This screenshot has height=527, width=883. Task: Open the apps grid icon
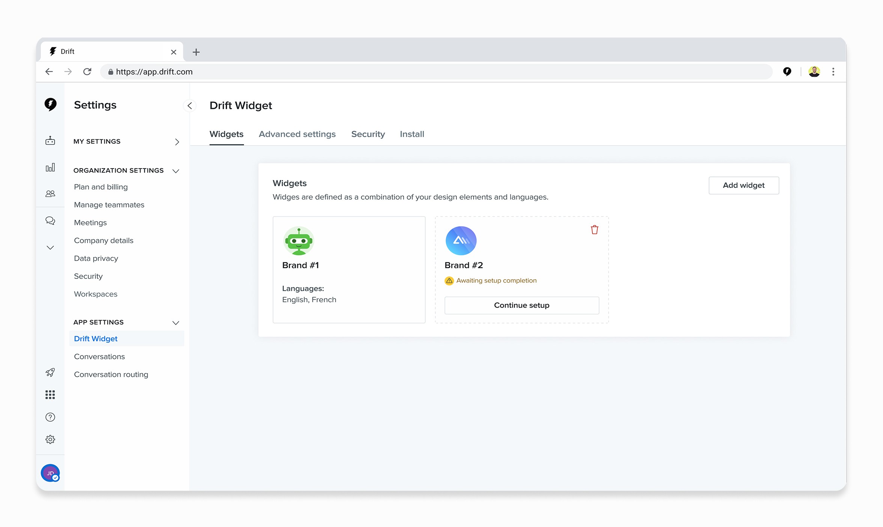click(50, 395)
